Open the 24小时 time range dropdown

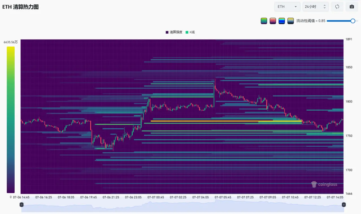[x=316, y=6]
